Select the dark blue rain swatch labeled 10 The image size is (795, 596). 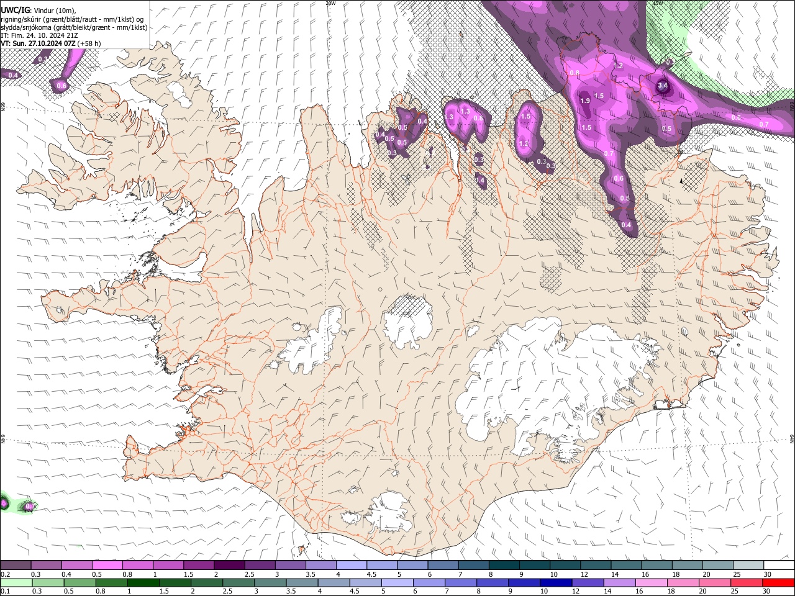point(556,582)
